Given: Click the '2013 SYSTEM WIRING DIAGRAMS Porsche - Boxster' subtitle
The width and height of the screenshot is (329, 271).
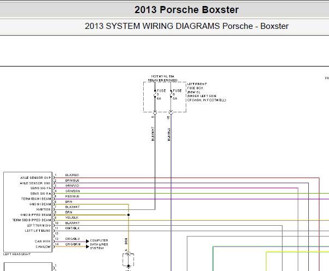Looking at the screenshot, I should click(186, 26).
